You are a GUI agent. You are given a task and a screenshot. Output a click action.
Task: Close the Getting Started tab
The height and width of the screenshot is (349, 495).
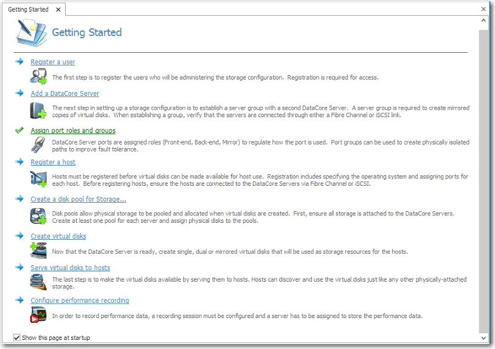pos(58,10)
